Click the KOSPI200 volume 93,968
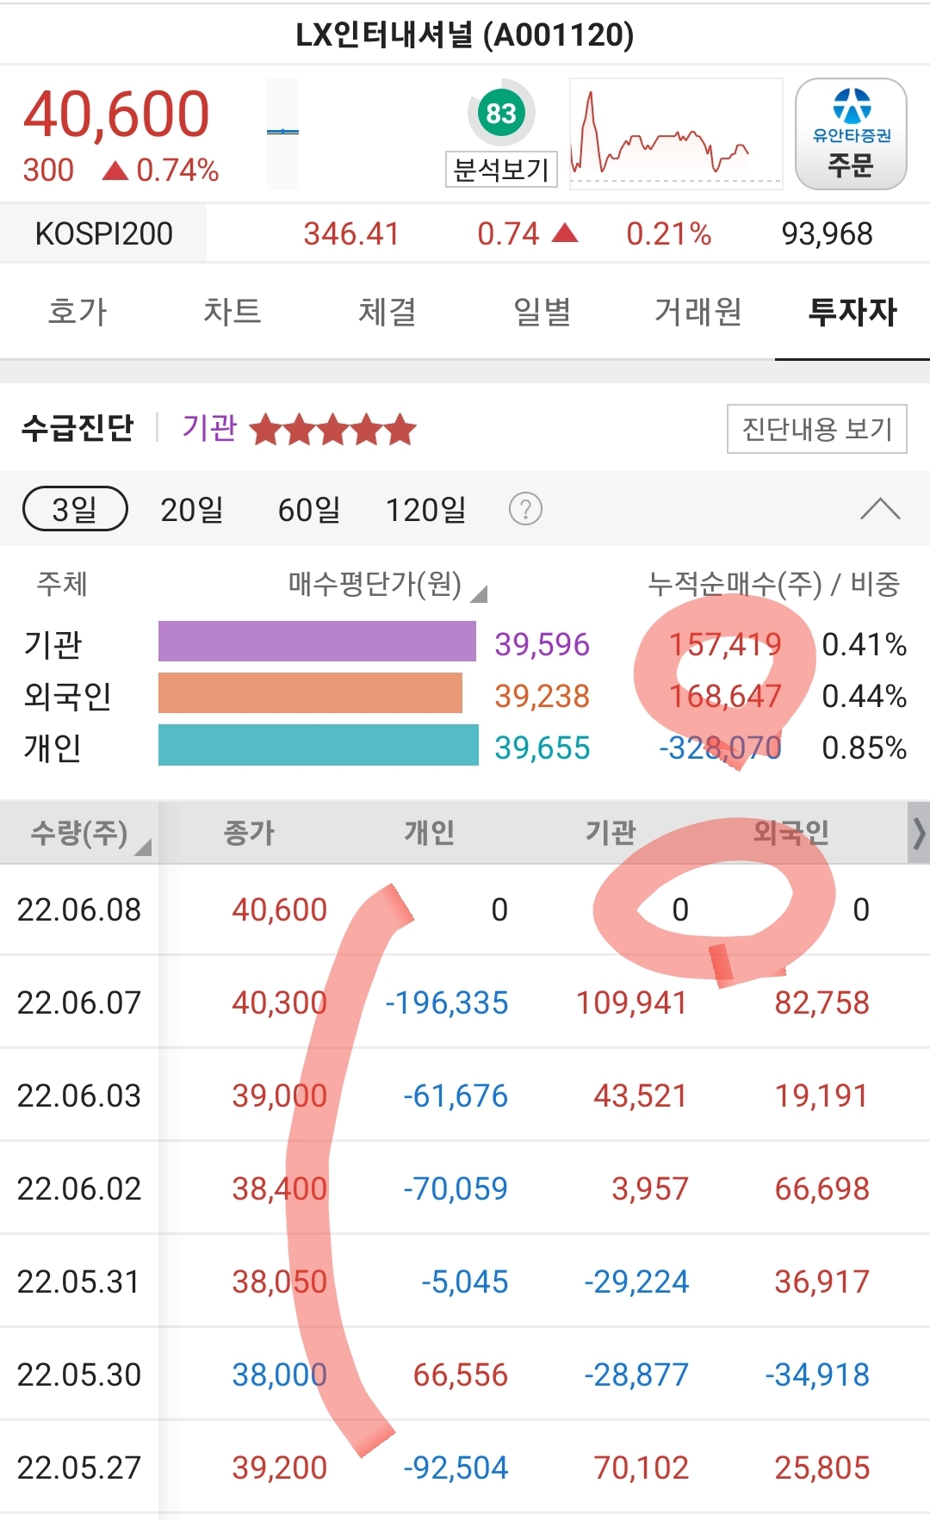Screen dimensions: 930x1520 pos(828,233)
